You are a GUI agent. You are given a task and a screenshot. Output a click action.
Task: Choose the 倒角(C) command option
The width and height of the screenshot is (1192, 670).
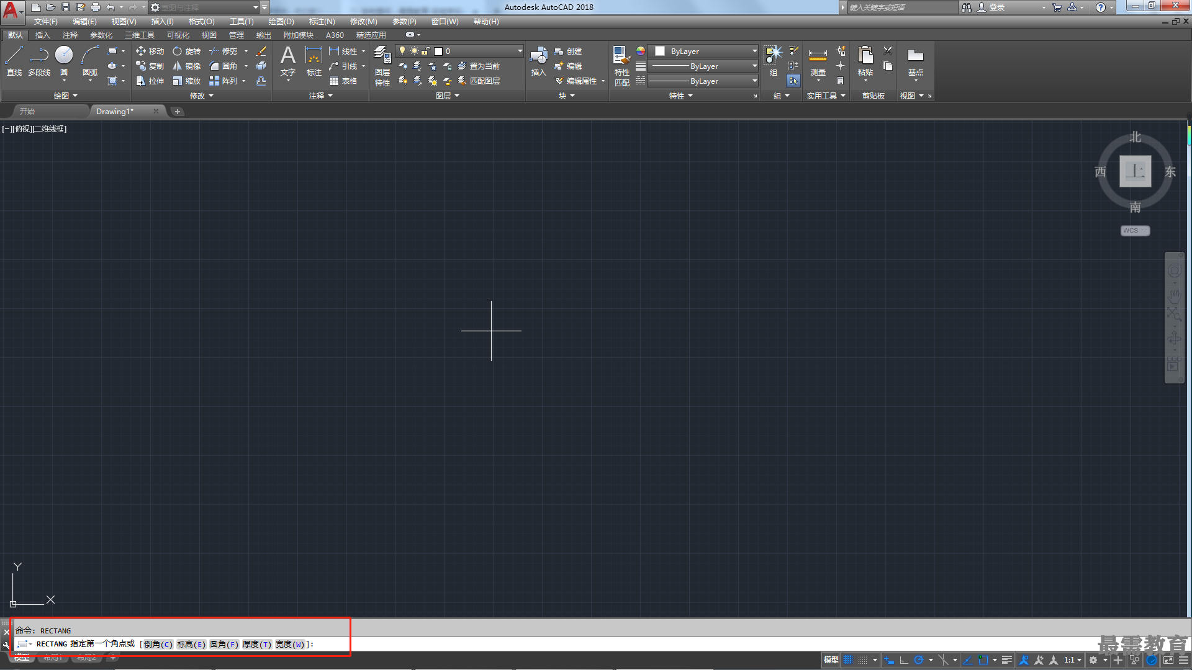(158, 644)
